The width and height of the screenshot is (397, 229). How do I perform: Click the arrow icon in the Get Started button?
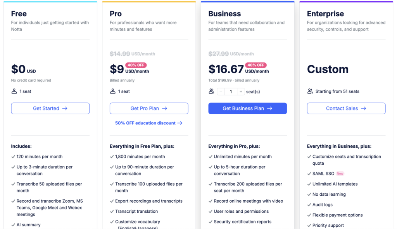(x=65, y=108)
